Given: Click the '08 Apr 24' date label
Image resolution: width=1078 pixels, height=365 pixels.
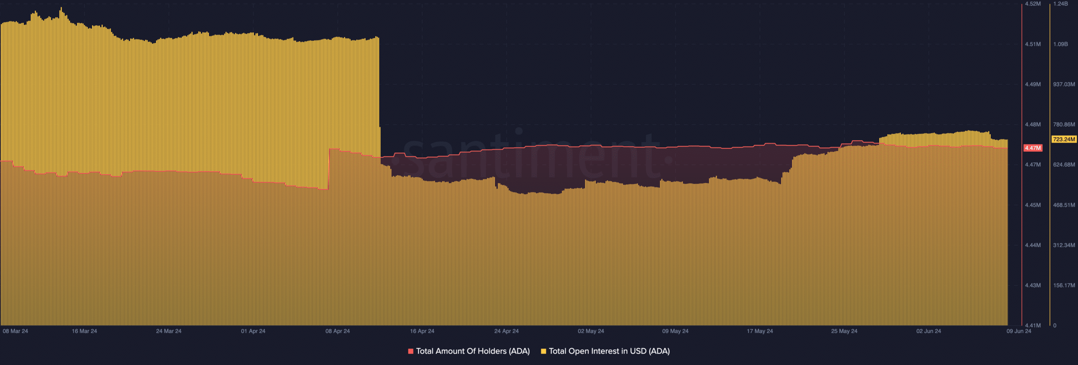Looking at the screenshot, I should point(337,331).
